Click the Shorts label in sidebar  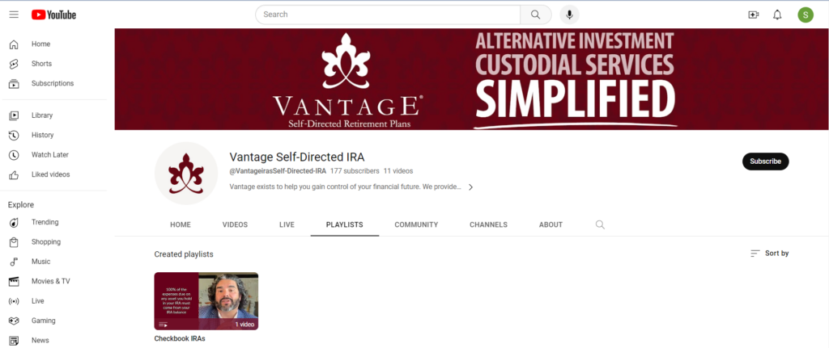[x=42, y=64]
